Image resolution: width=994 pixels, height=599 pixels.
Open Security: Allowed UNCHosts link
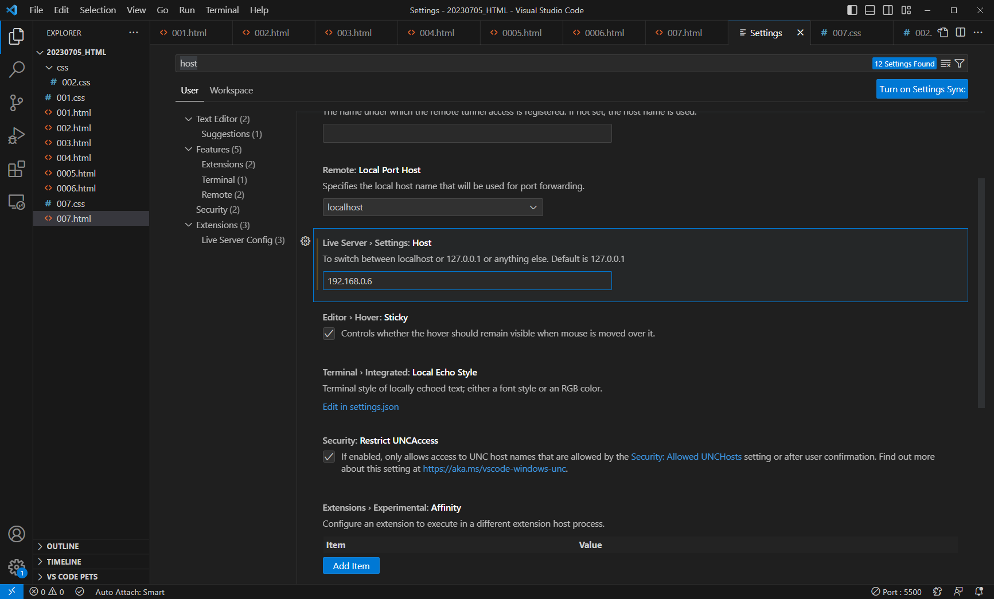point(687,457)
